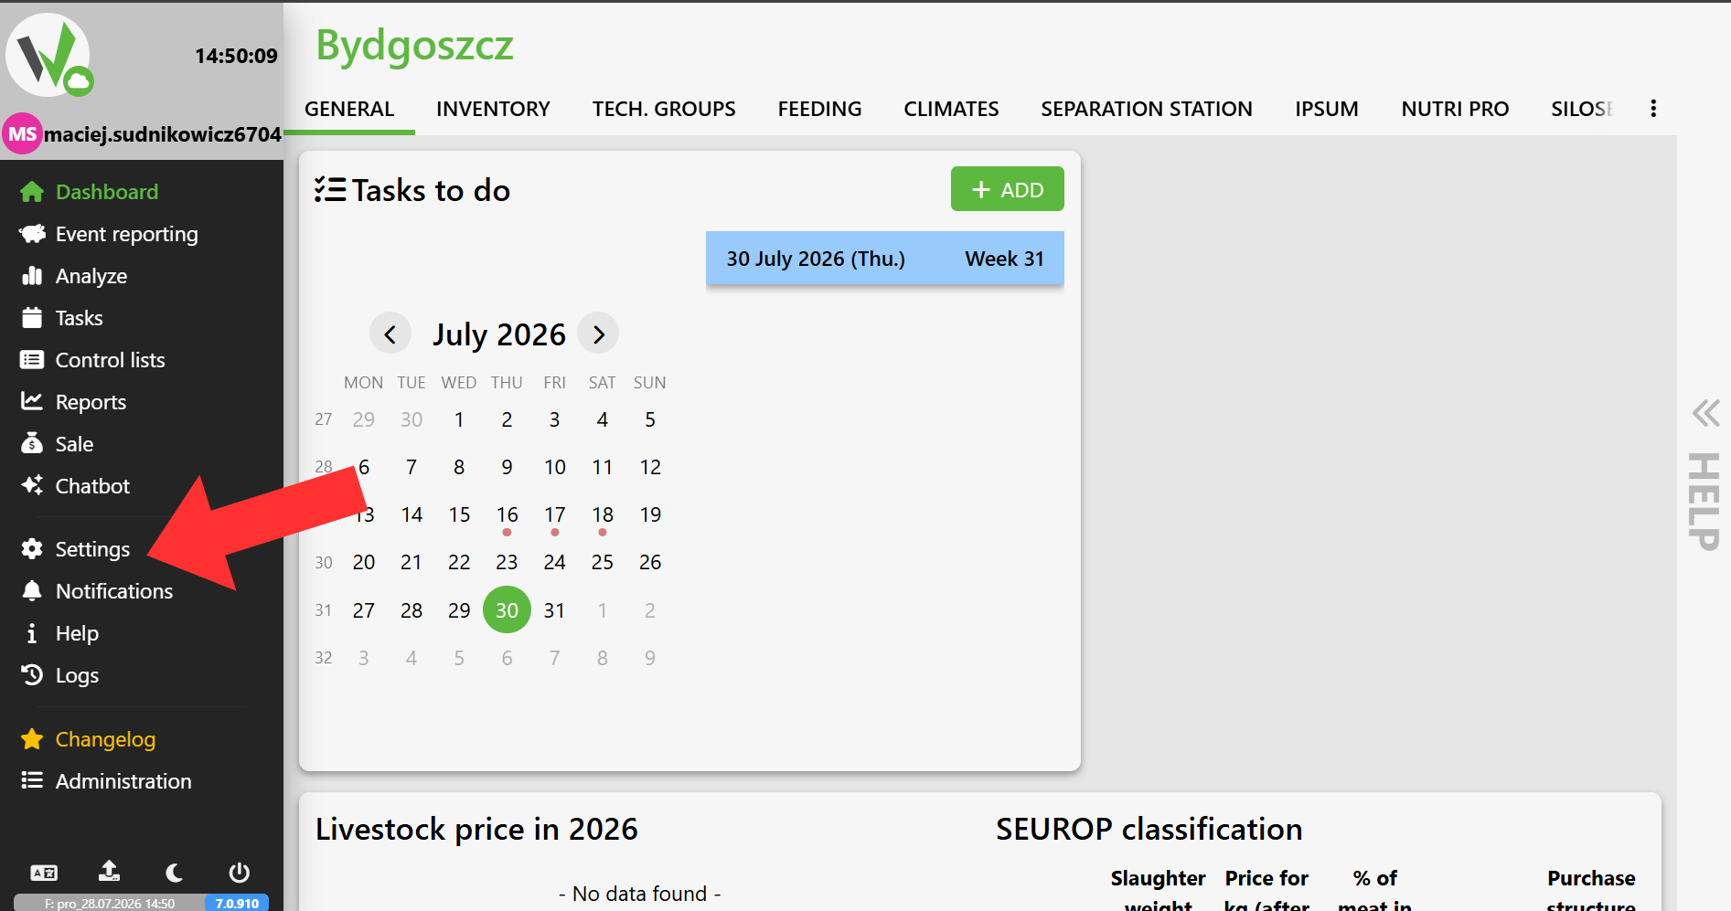Screen dimensions: 1731x911
Task: Select July 31 in calendar
Action: pos(554,609)
